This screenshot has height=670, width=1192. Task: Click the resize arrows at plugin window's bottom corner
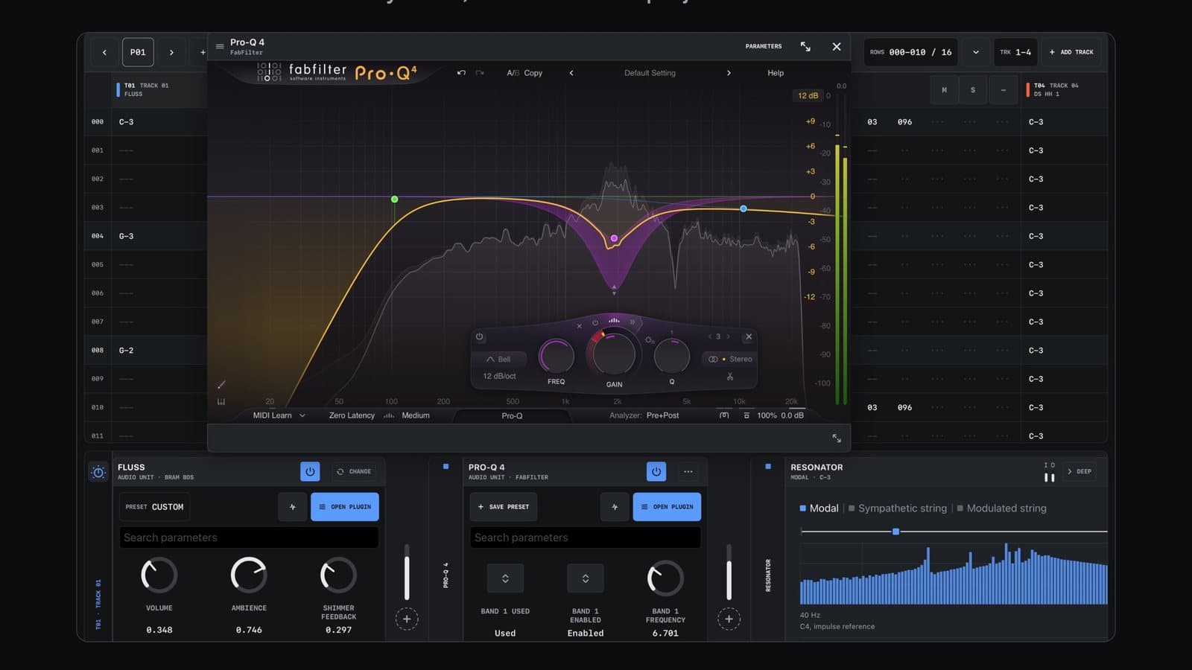[x=837, y=438]
